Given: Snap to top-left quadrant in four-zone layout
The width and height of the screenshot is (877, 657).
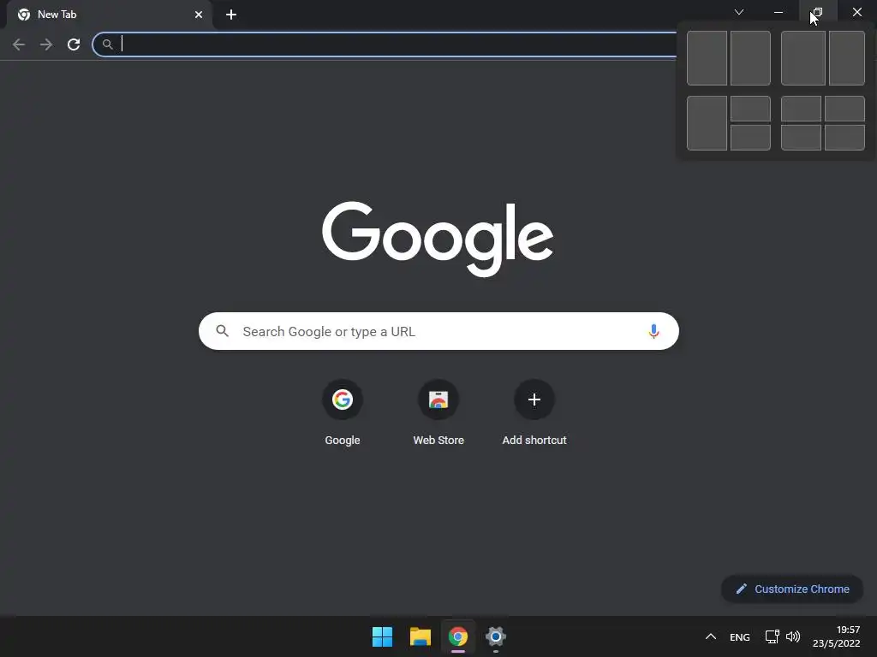Looking at the screenshot, I should coord(801,109).
